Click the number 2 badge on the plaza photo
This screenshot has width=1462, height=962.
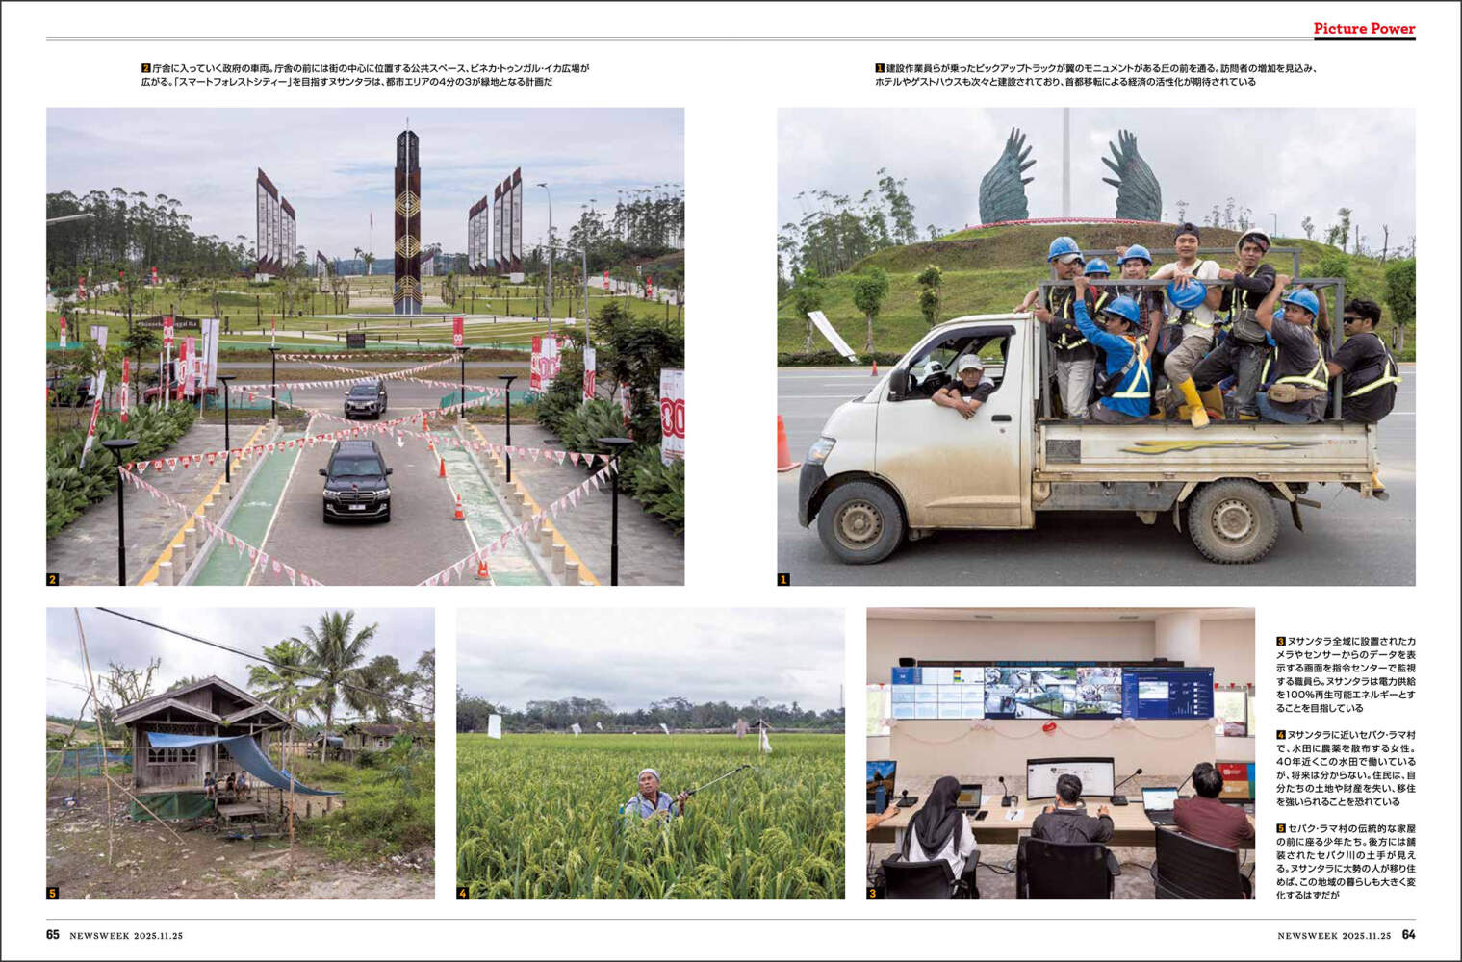[53, 579]
